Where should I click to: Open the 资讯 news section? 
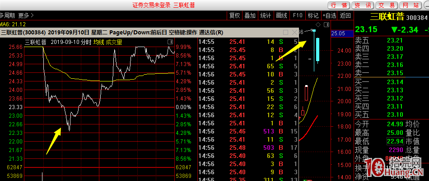[x=363, y=5]
